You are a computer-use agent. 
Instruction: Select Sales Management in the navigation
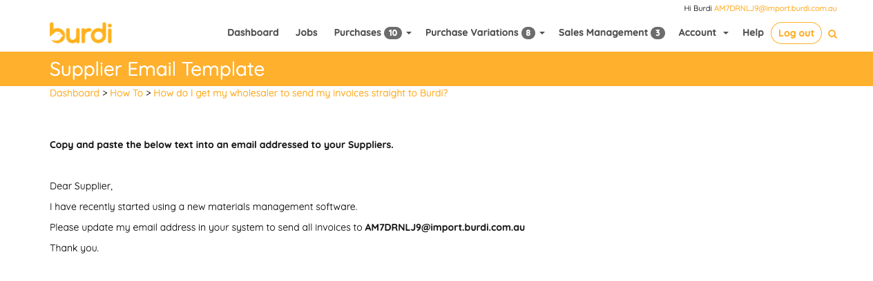tap(604, 32)
